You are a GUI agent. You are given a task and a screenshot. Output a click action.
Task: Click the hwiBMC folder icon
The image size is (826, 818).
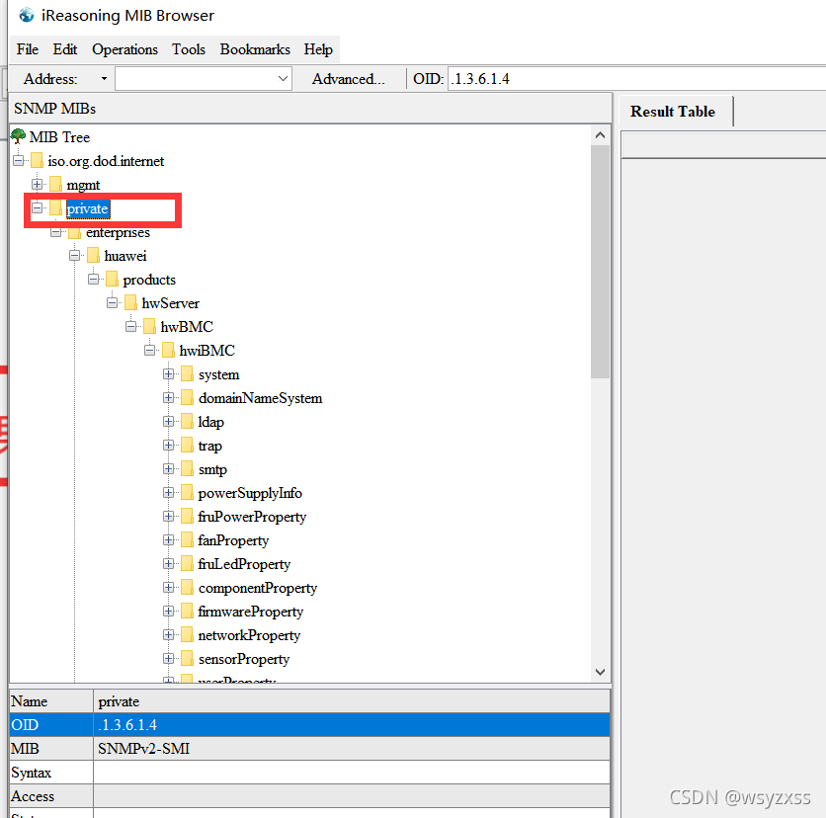click(x=169, y=351)
